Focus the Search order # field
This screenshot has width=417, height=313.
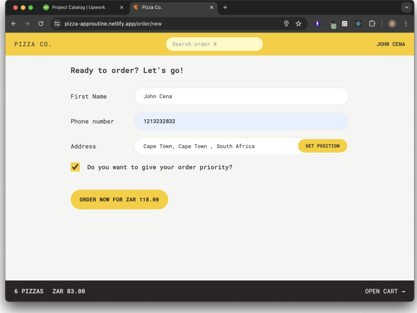[x=214, y=44]
